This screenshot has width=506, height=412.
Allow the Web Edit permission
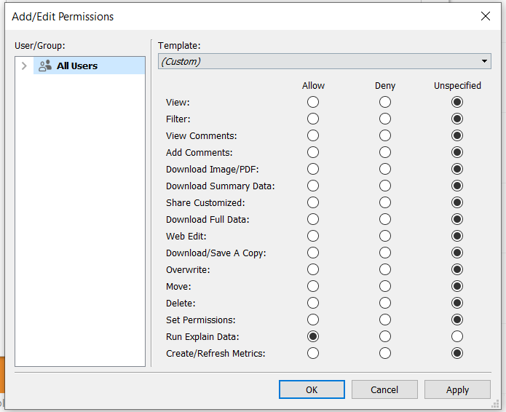313,236
